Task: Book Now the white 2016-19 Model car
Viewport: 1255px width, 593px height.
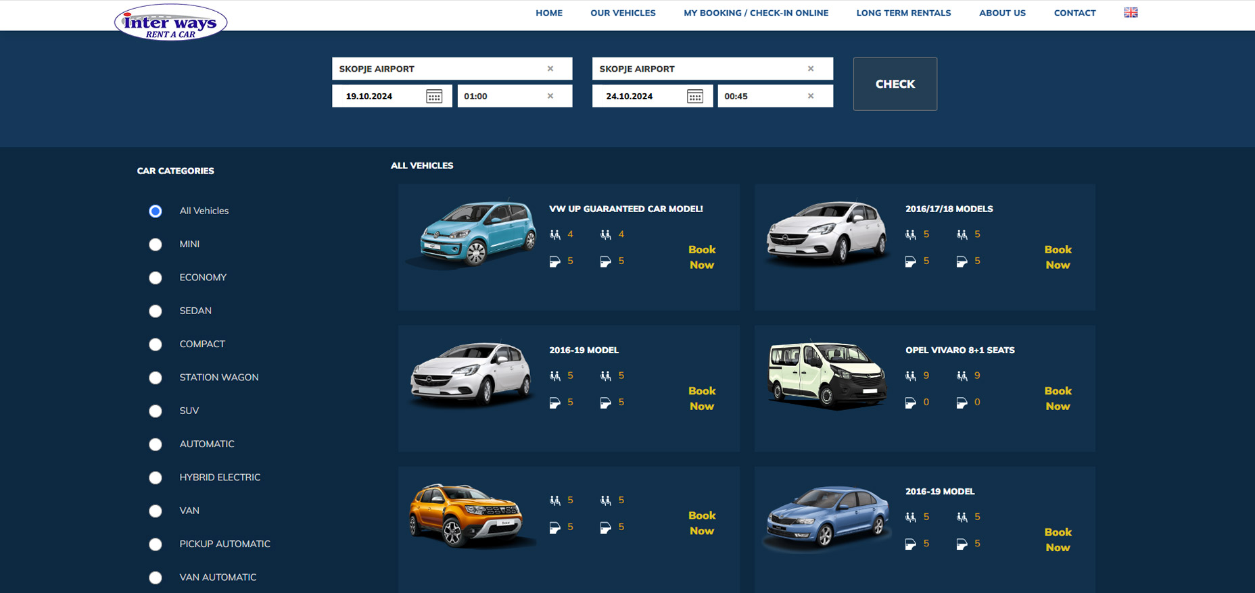Action: [x=702, y=398]
